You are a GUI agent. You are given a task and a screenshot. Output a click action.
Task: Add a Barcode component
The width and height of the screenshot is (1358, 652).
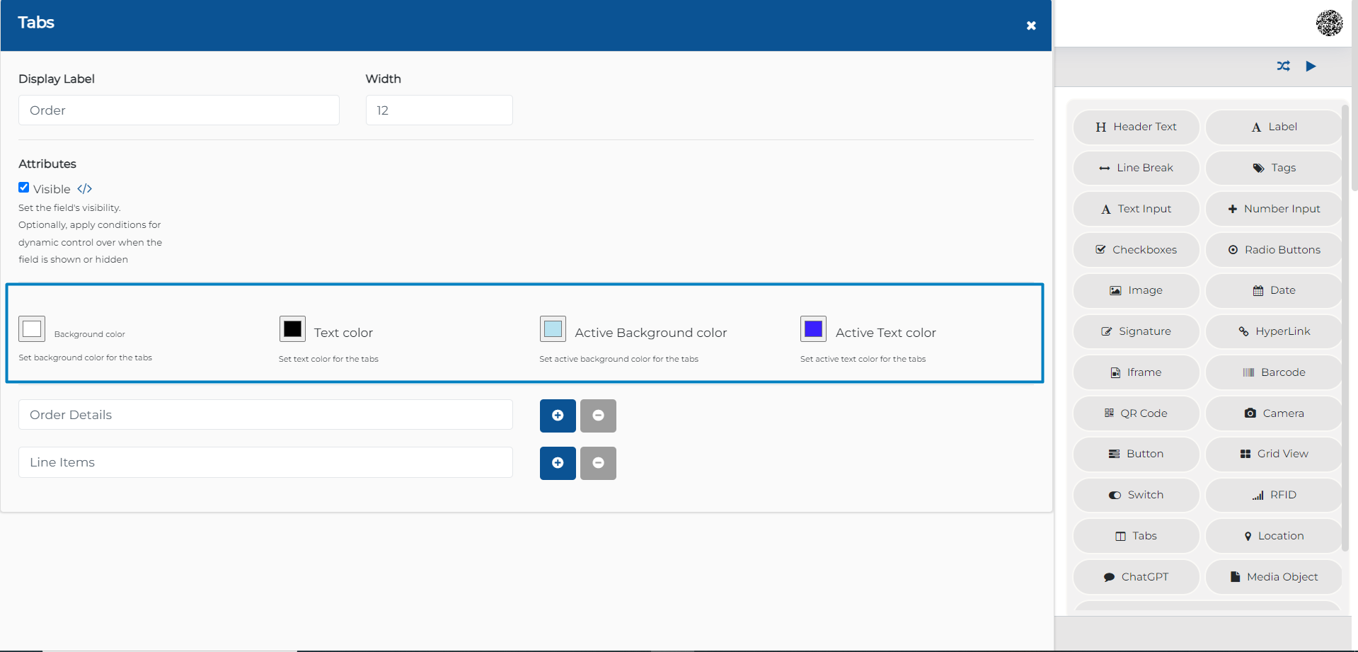pyautogui.click(x=1273, y=372)
